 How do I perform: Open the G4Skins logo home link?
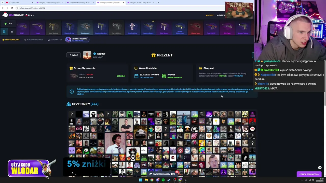click(13, 15)
